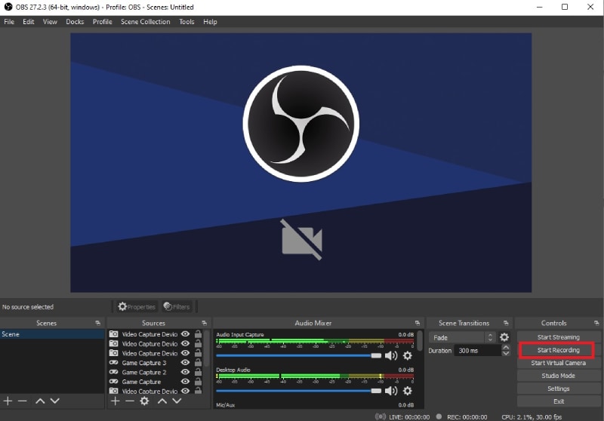604x421 pixels.
Task: Move the source down with the Sources down arrow
Action: click(177, 401)
